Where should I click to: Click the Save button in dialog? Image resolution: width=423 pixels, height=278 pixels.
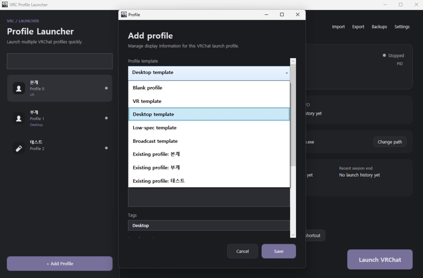point(279,251)
